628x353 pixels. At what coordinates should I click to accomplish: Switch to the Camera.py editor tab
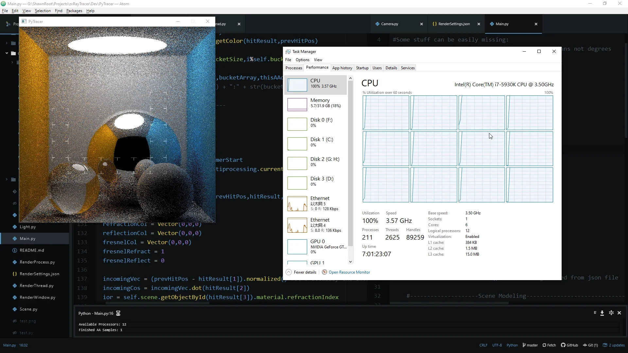tap(390, 24)
